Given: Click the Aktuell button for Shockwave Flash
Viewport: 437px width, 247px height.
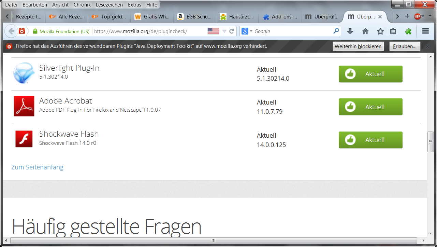Looking at the screenshot, I should point(370,140).
